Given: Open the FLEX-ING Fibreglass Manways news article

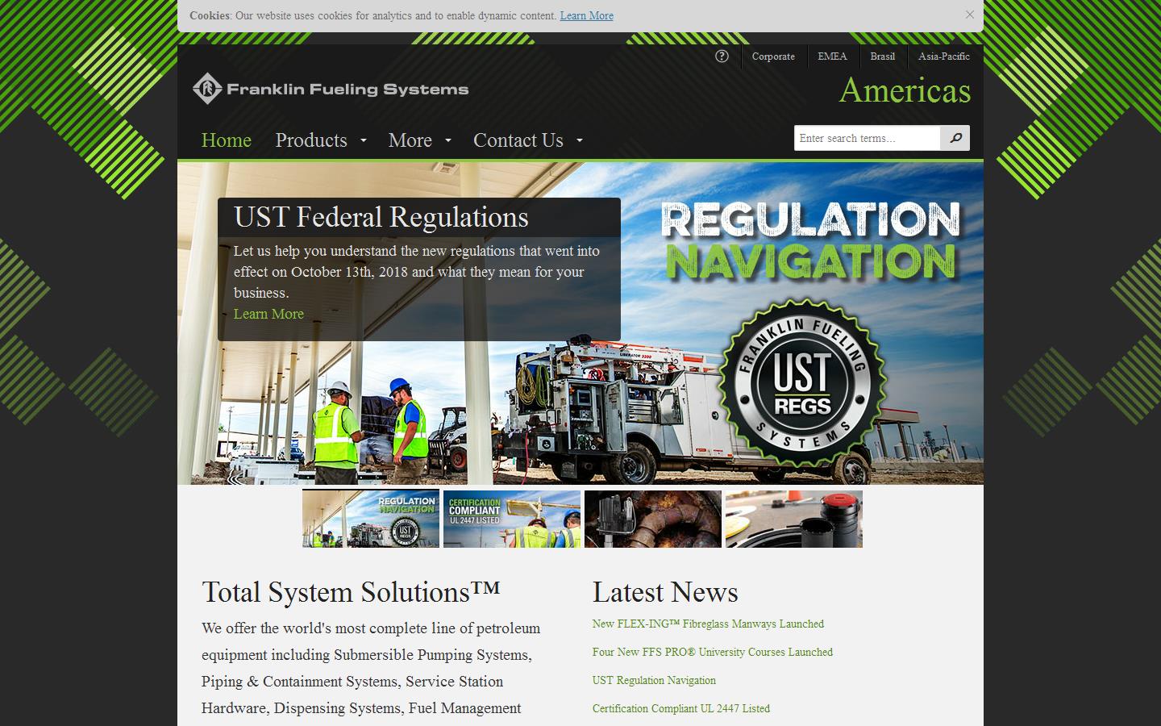Looking at the screenshot, I should point(708,624).
